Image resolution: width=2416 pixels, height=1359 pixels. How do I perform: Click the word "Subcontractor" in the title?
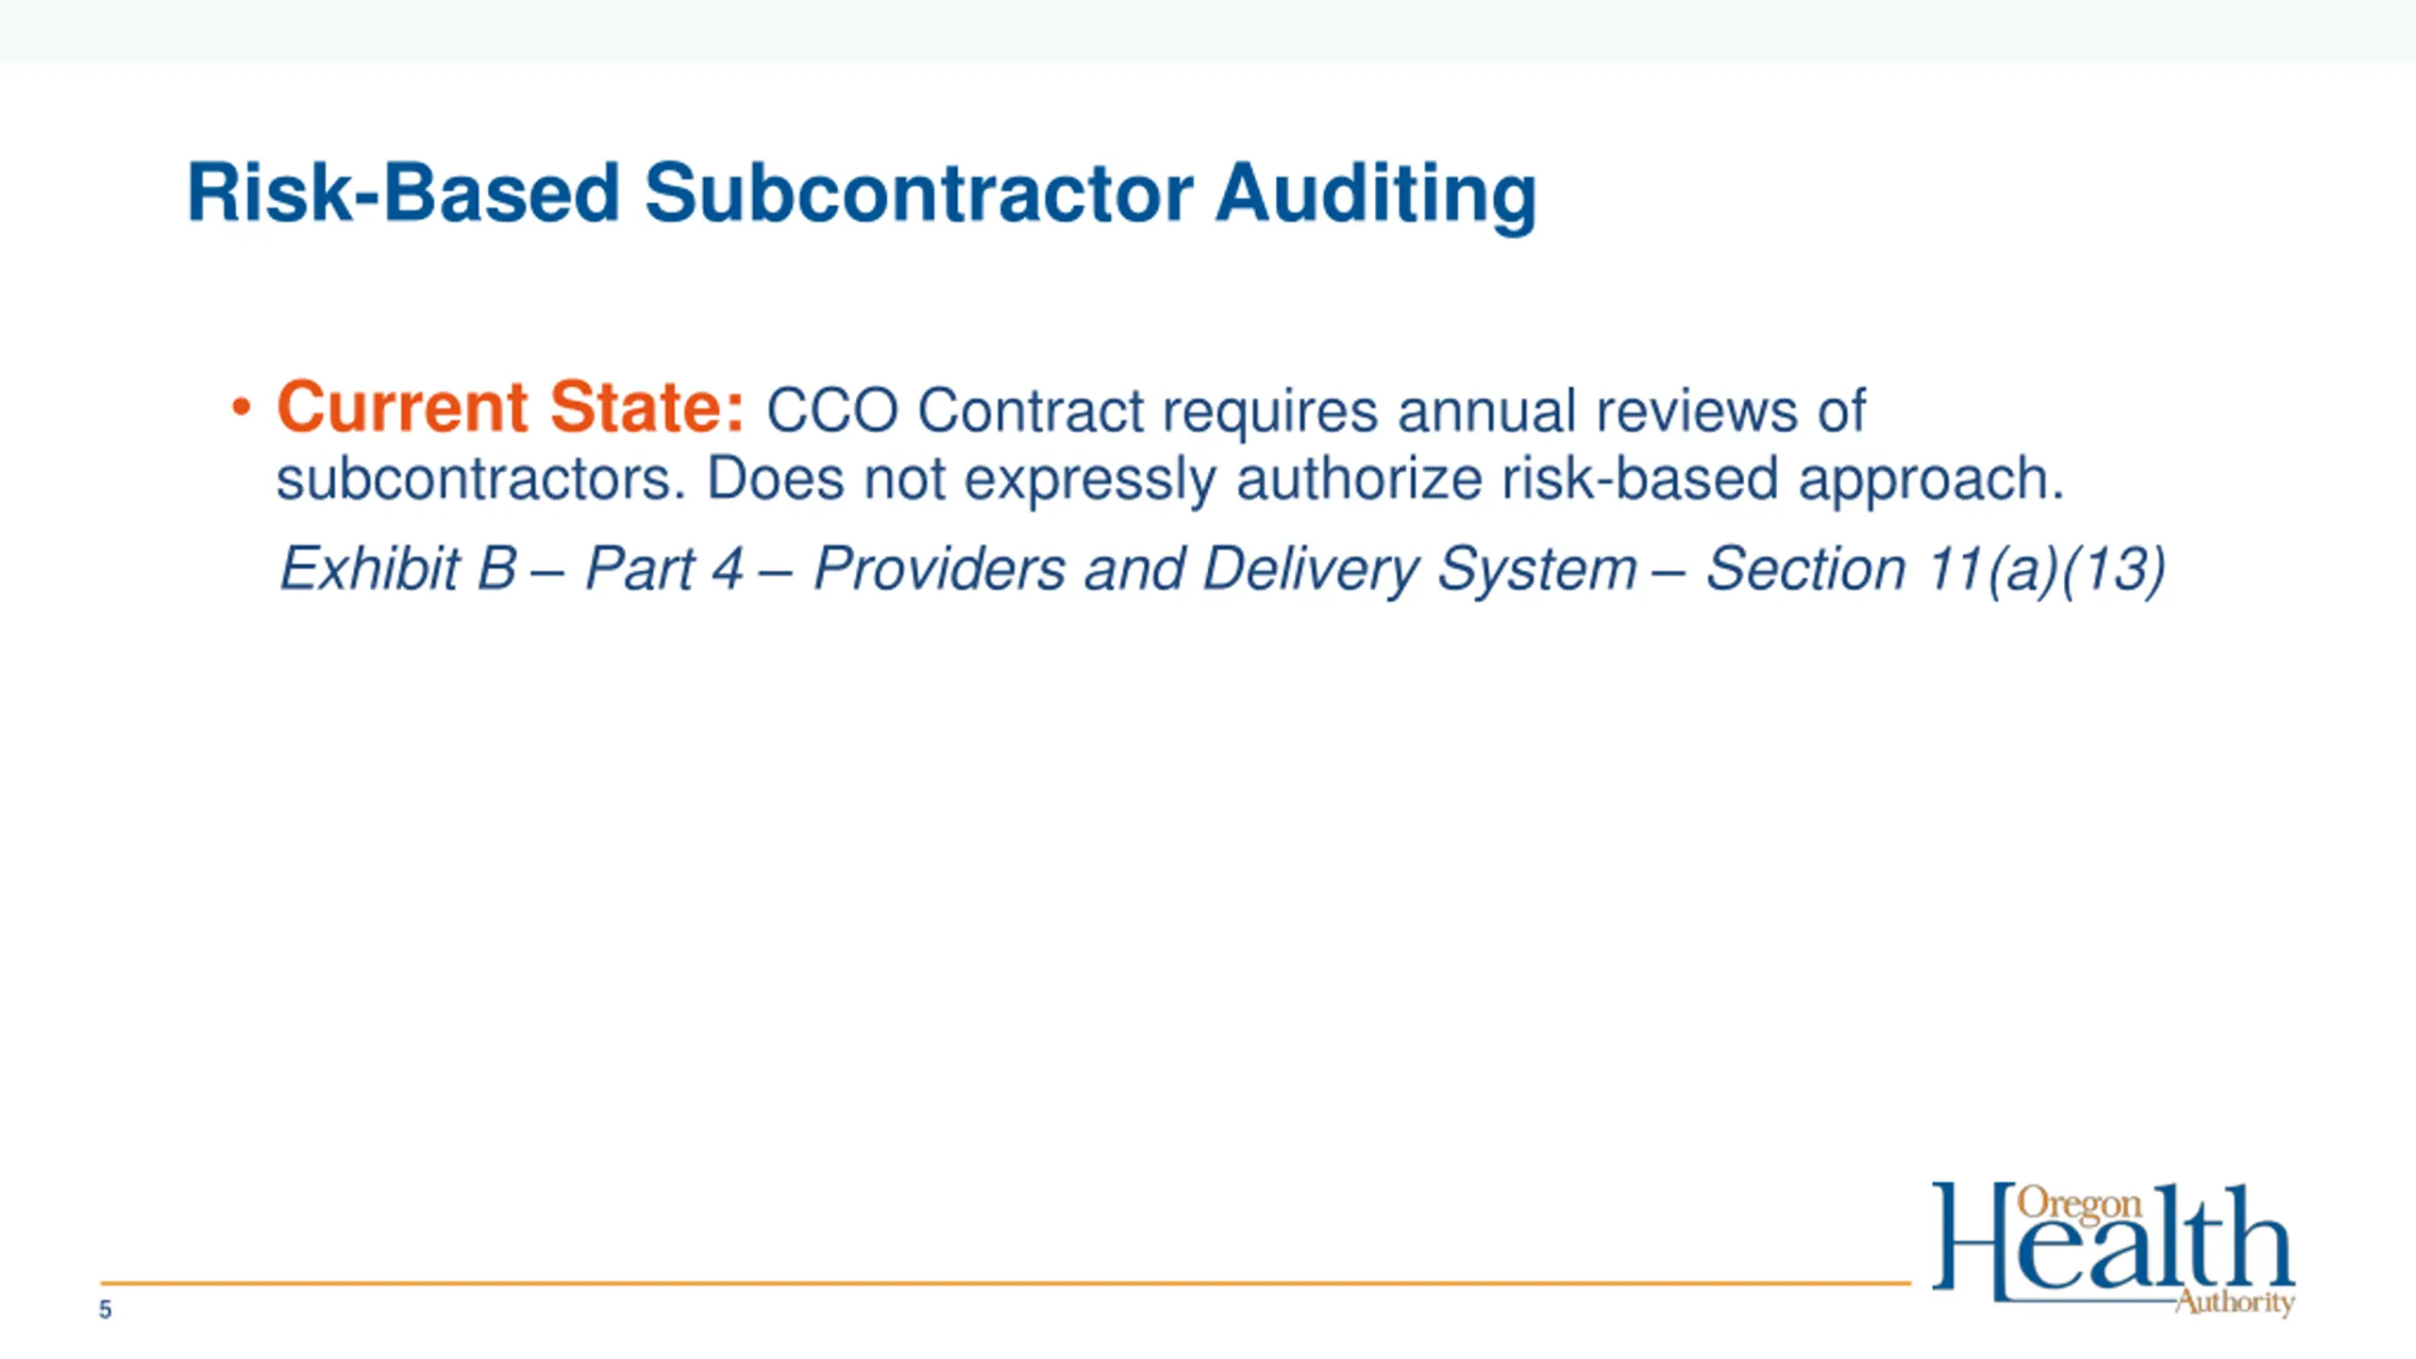[x=918, y=193]
